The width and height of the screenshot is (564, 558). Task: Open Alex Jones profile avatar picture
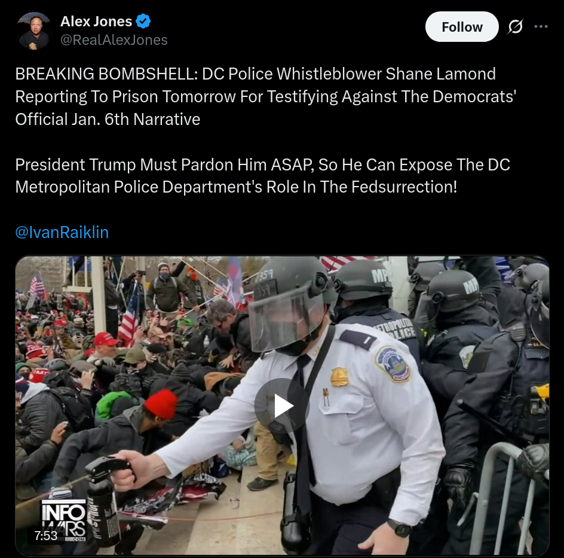pyautogui.click(x=34, y=31)
